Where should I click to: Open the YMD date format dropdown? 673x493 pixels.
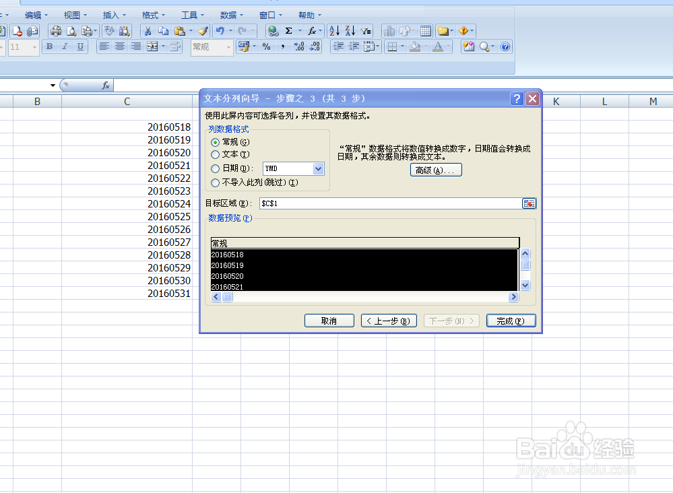318,168
